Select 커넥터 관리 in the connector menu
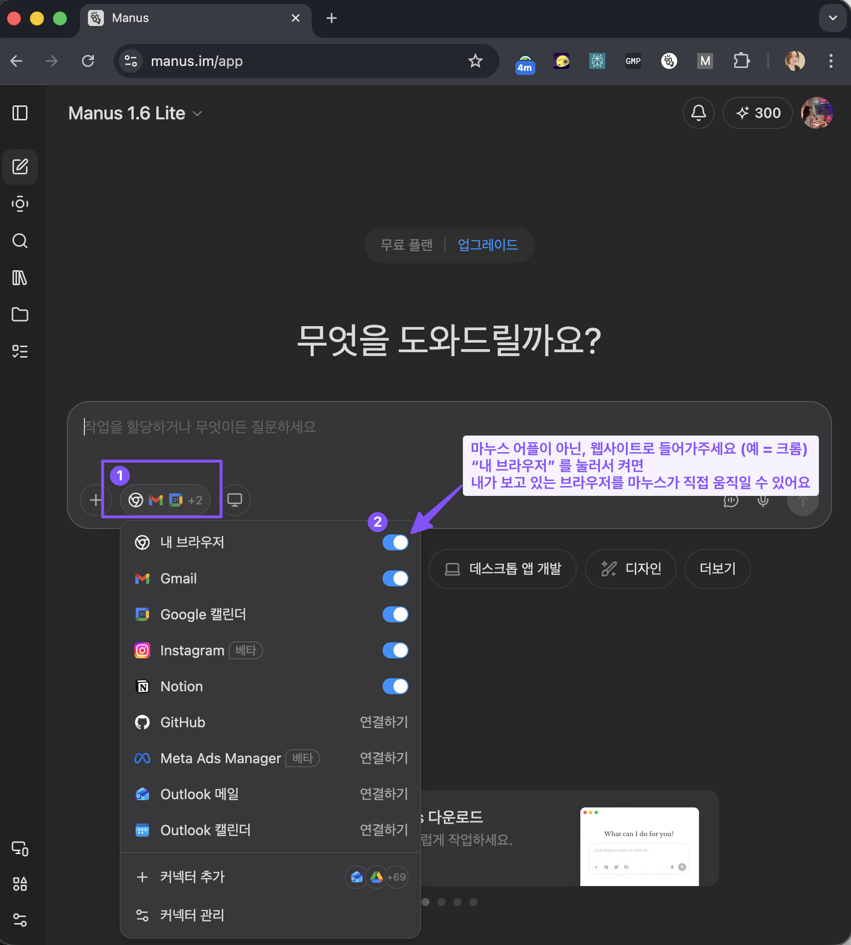The width and height of the screenshot is (851, 945). (192, 915)
